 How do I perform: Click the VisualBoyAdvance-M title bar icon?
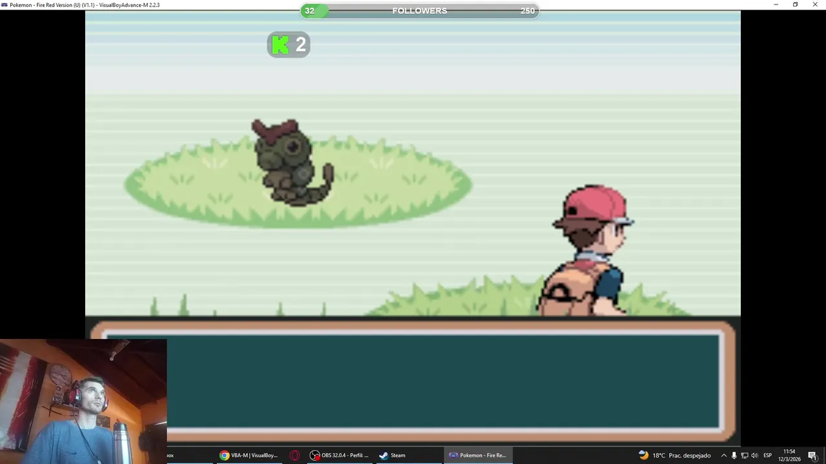click(x=5, y=5)
